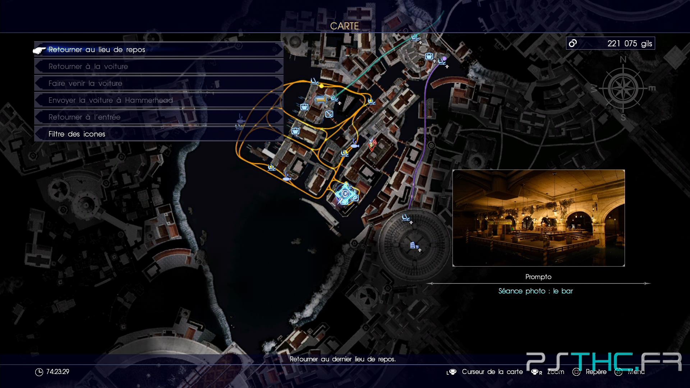Open "Filtre des icones" option

(158, 134)
